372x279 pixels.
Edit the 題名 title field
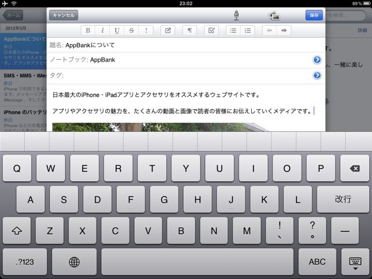(x=186, y=45)
